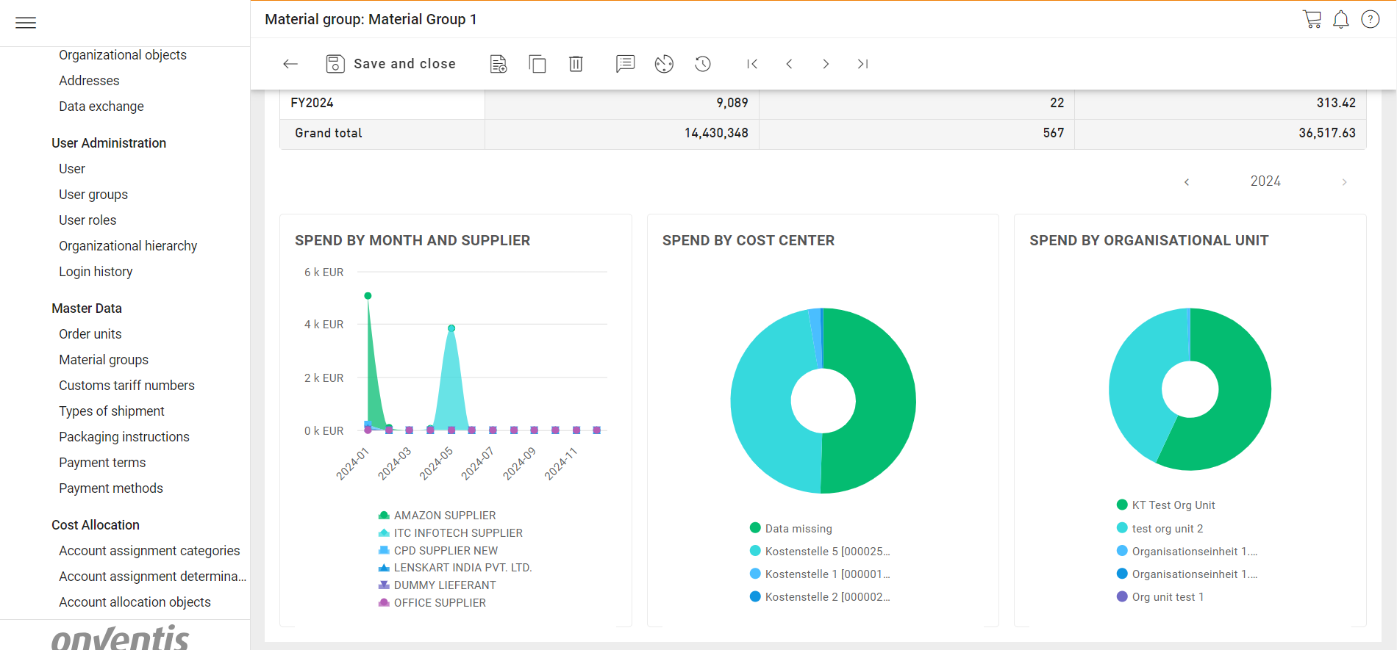This screenshot has width=1397, height=650.
Task: Go to the previous year from 2024
Action: (1187, 182)
